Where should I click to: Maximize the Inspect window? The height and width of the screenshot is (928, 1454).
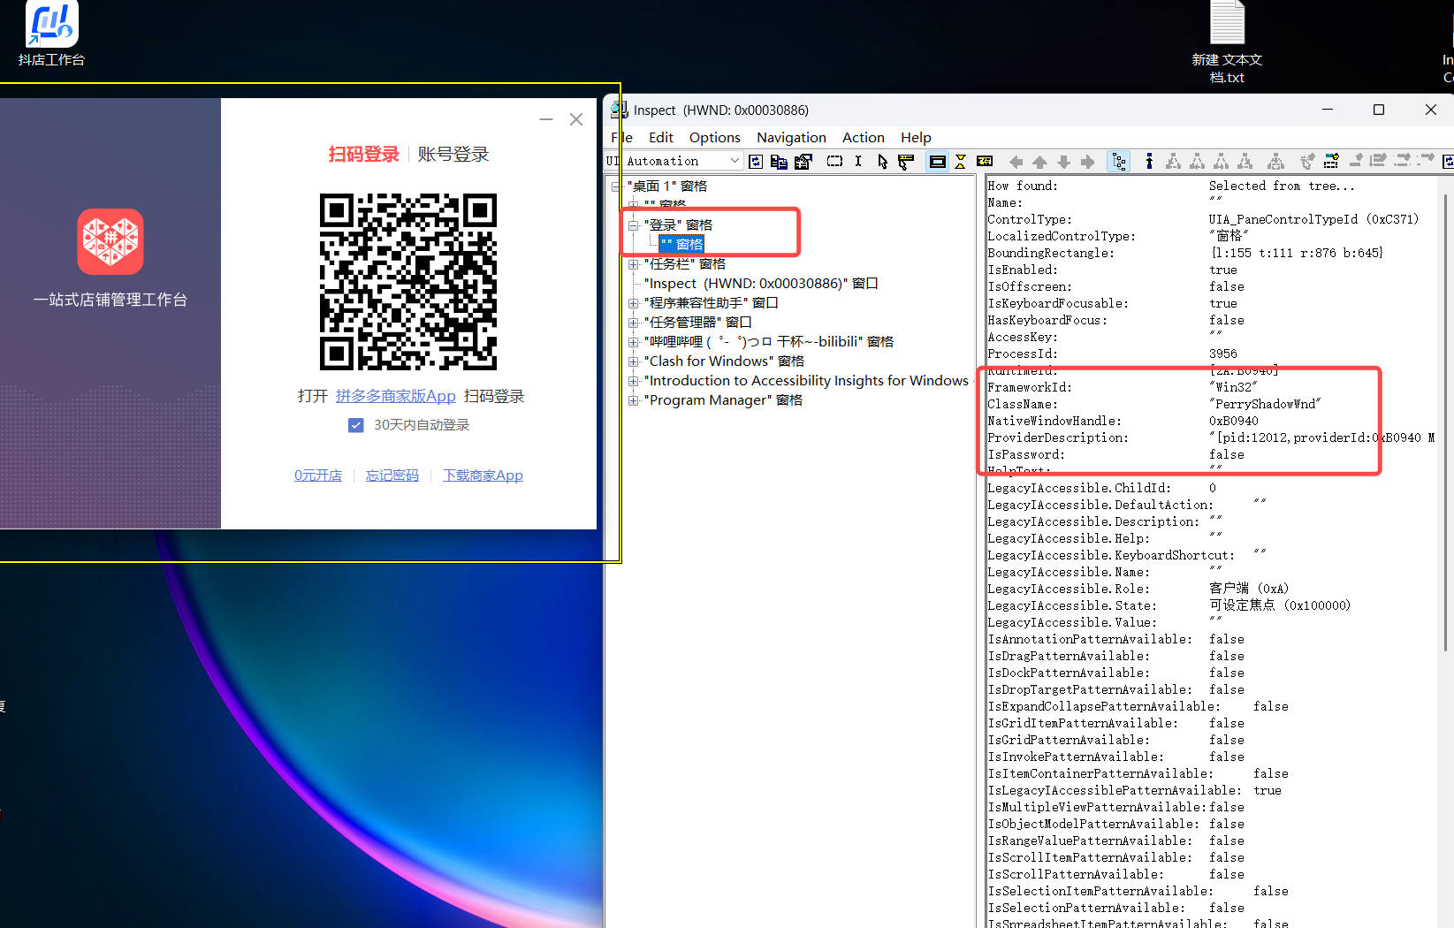coord(1379,110)
